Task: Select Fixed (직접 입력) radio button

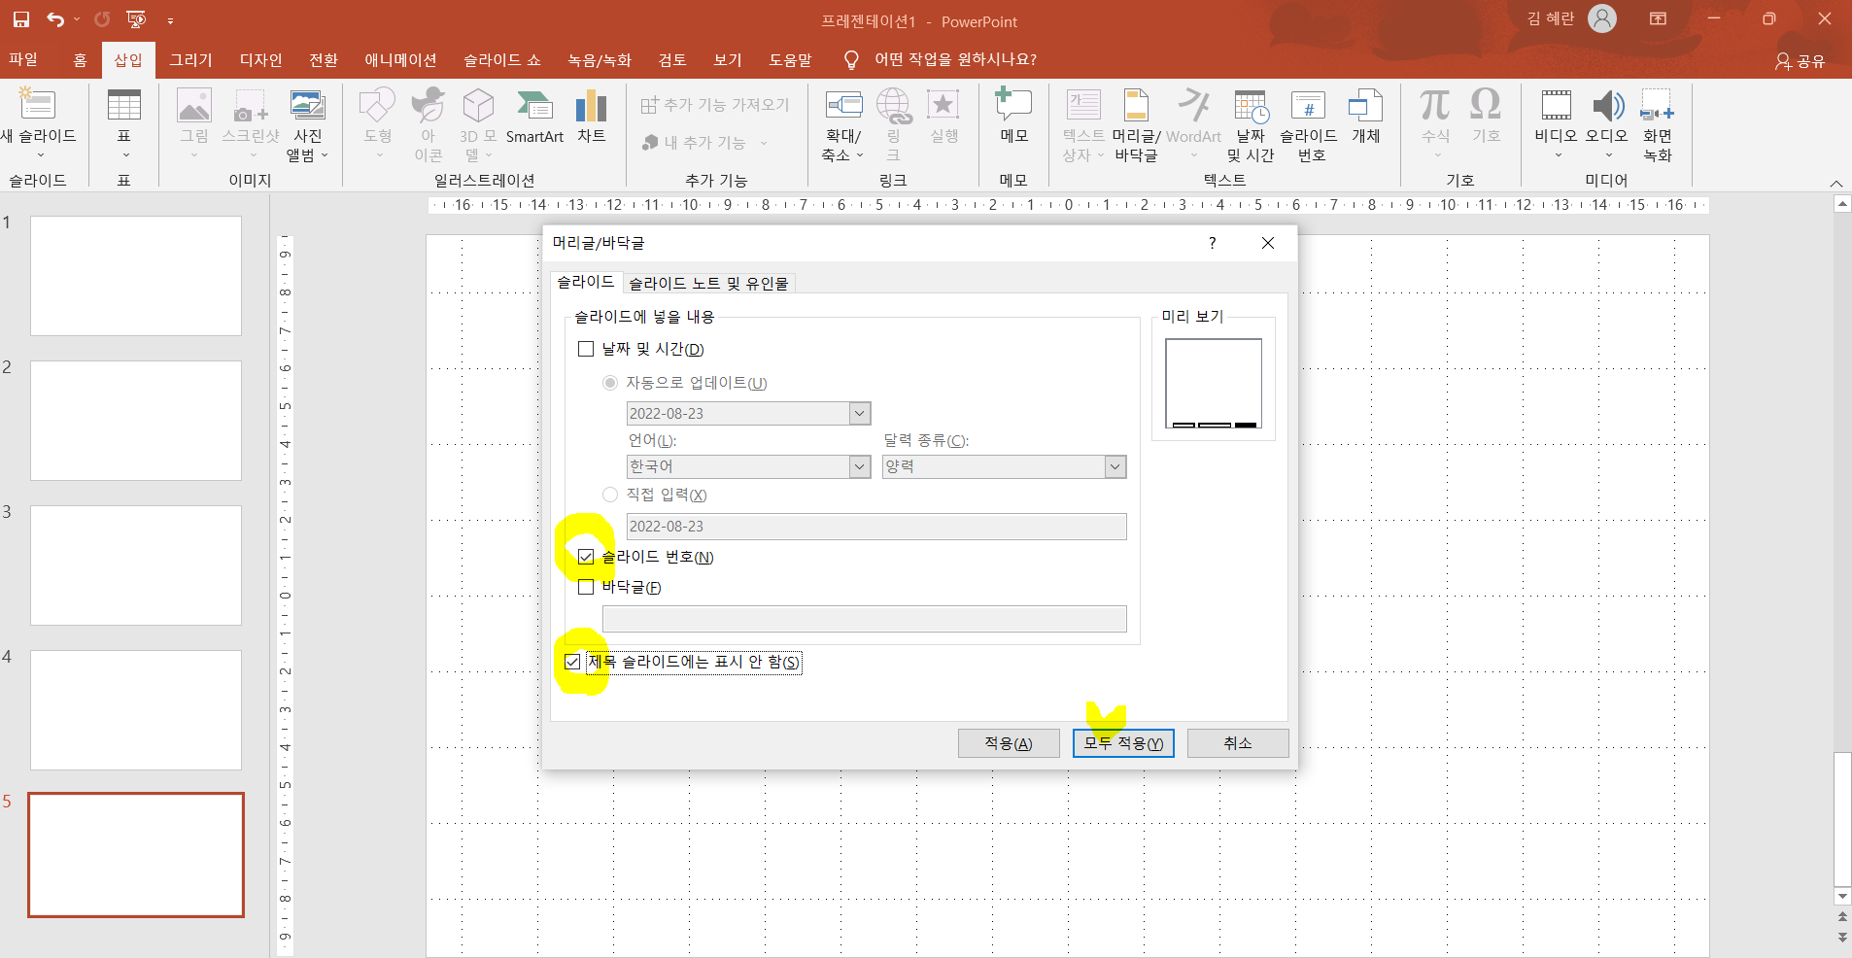Action: tap(610, 495)
